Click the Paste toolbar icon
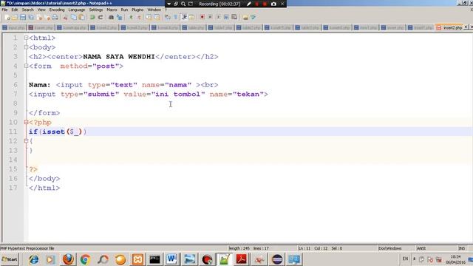 click(82, 18)
